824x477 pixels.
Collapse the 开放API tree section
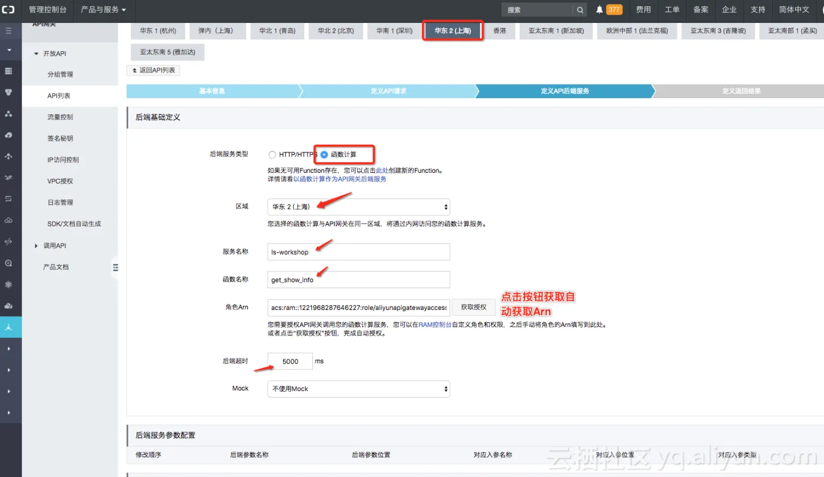[x=36, y=54]
